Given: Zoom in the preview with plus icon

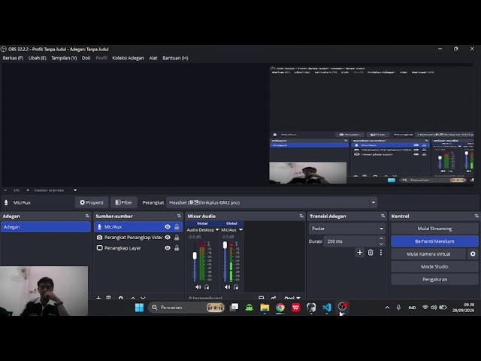Looking at the screenshot, I should pos(28,190).
